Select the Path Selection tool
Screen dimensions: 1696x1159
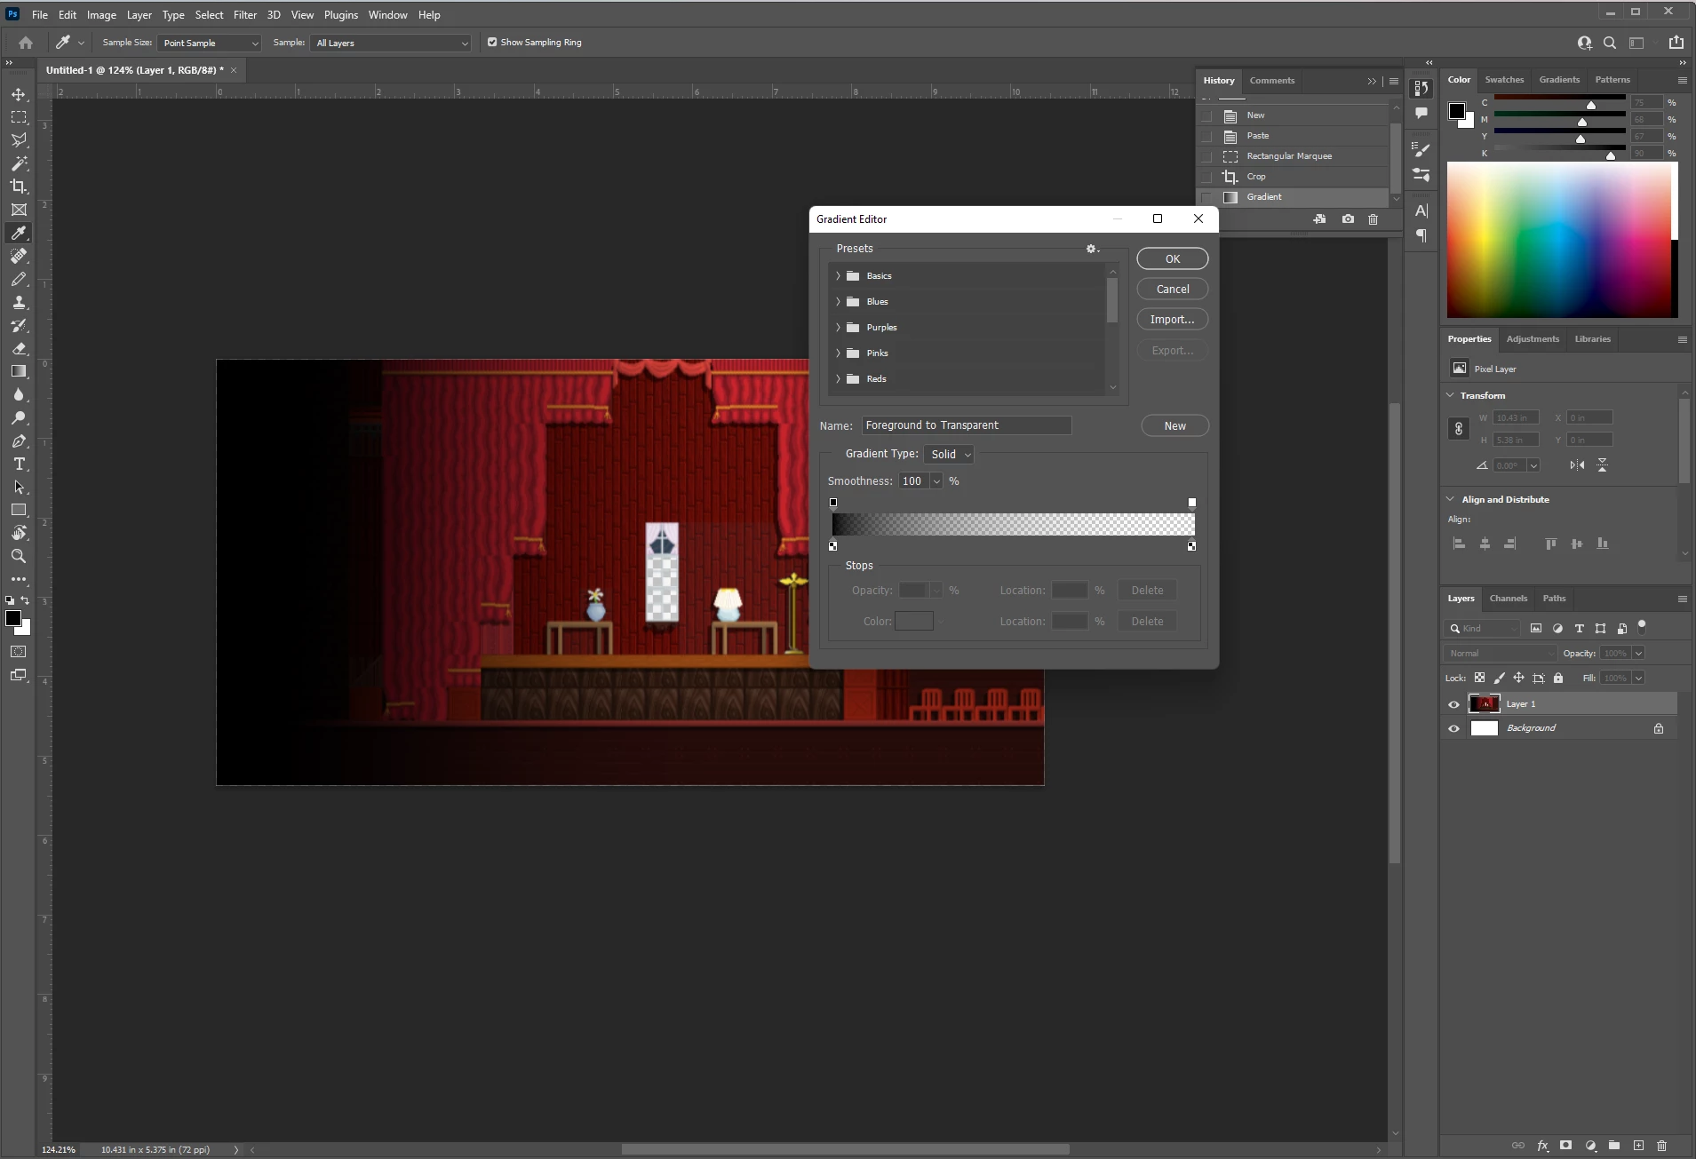tap(19, 487)
